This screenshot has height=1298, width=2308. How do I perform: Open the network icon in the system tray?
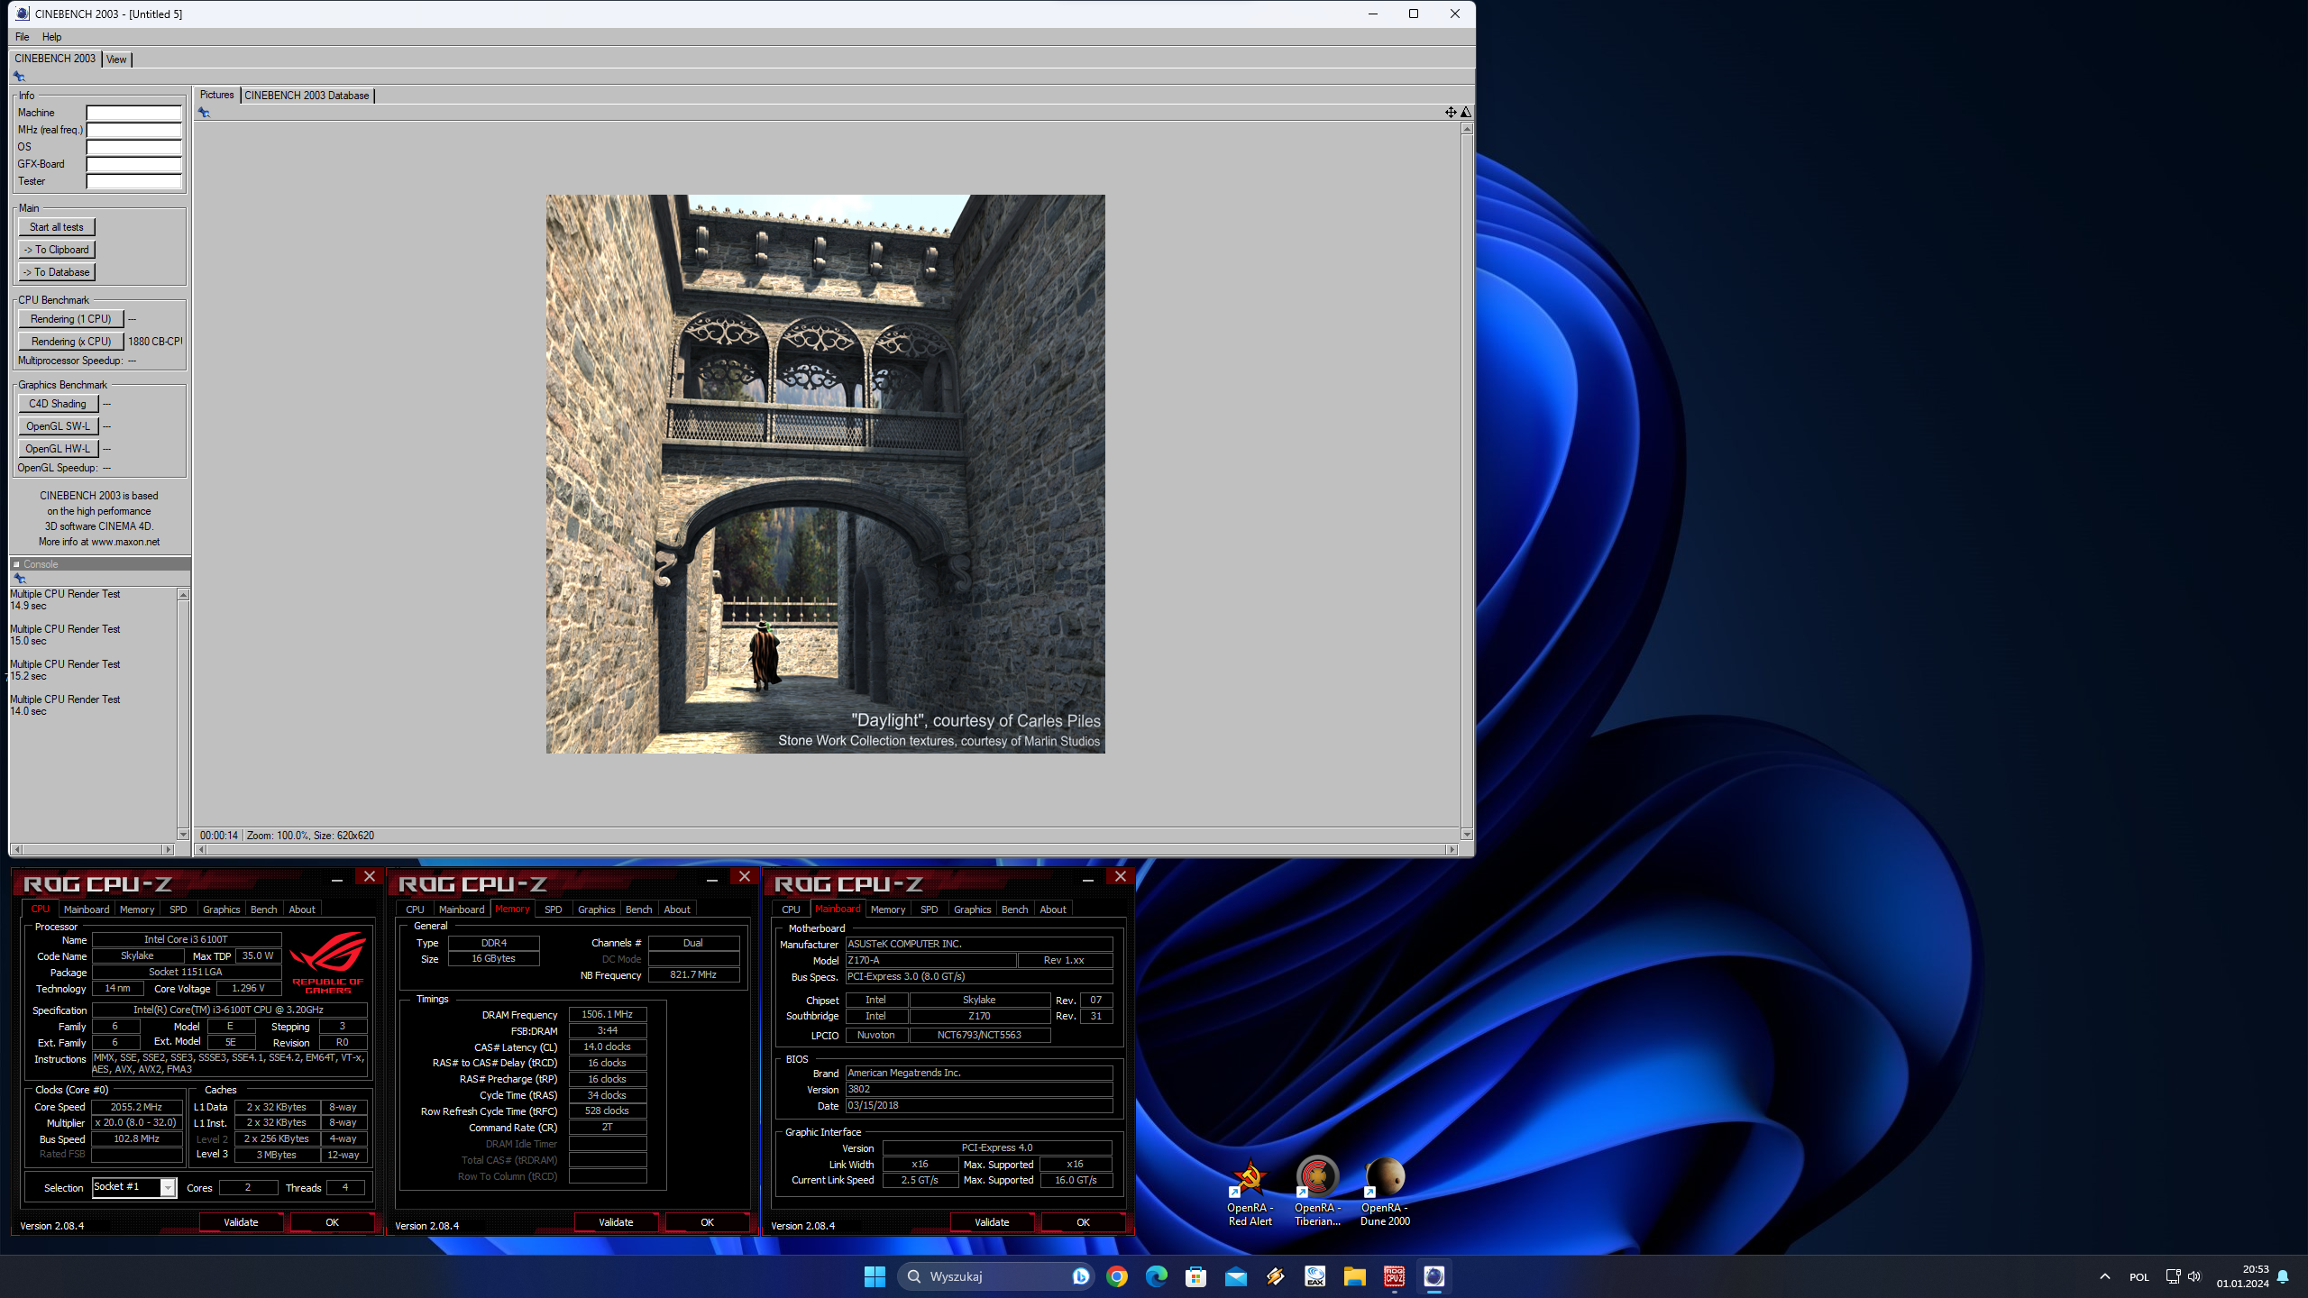[2173, 1276]
